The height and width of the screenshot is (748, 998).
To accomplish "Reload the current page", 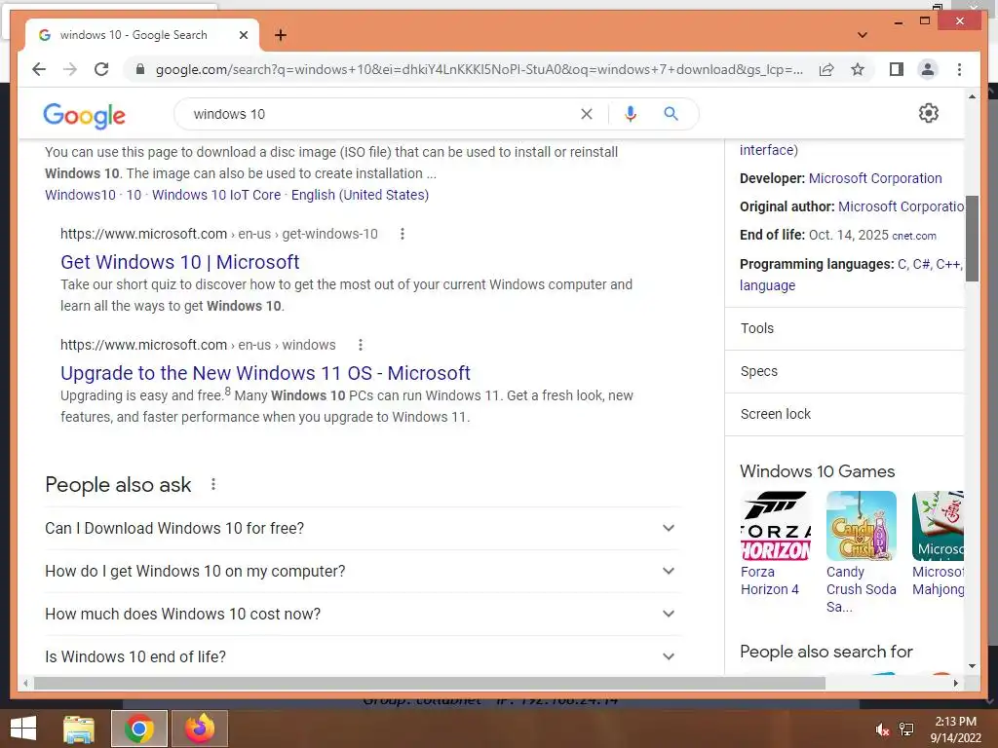I will tap(101, 69).
